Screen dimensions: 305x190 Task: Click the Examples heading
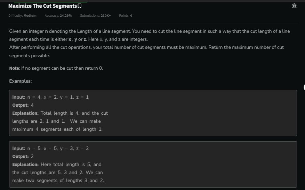point(21,81)
